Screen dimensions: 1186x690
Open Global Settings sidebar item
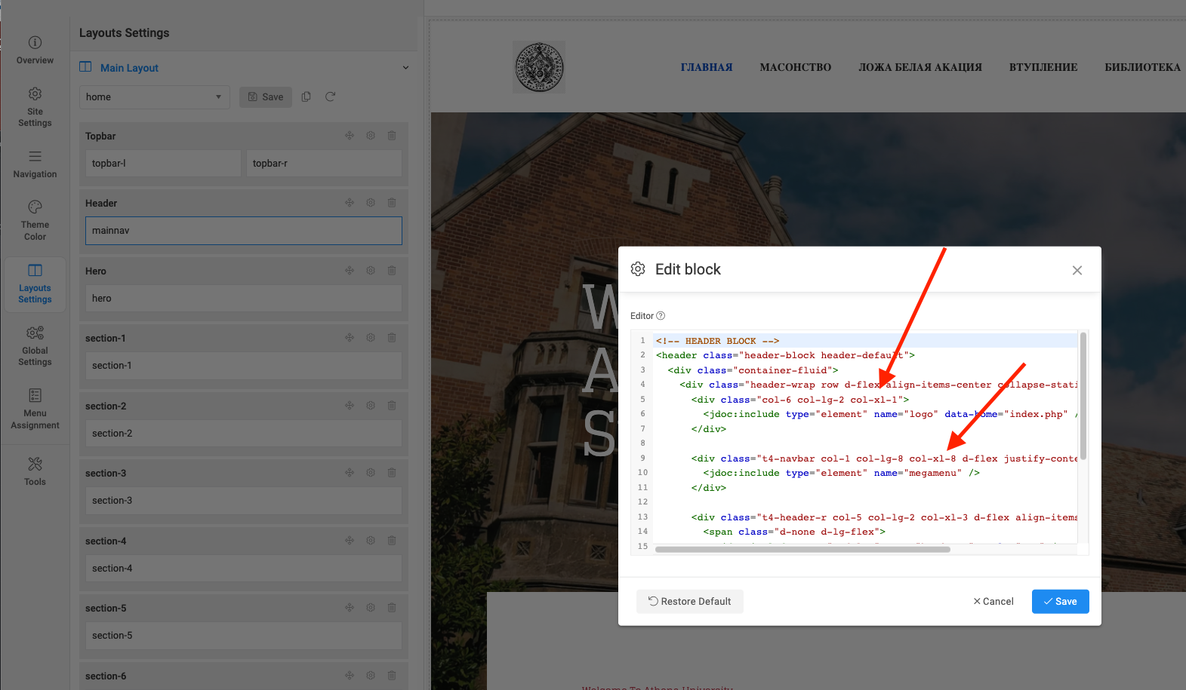(x=35, y=346)
